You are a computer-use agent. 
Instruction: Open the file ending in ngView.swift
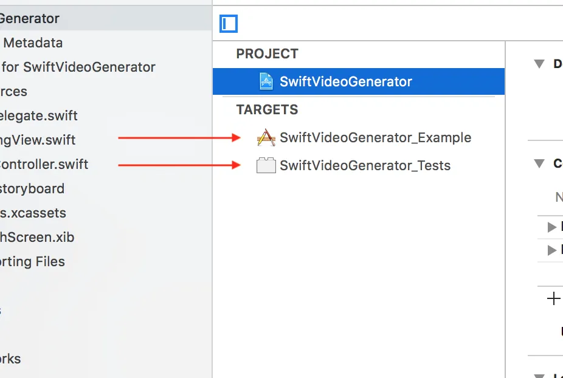click(x=38, y=140)
